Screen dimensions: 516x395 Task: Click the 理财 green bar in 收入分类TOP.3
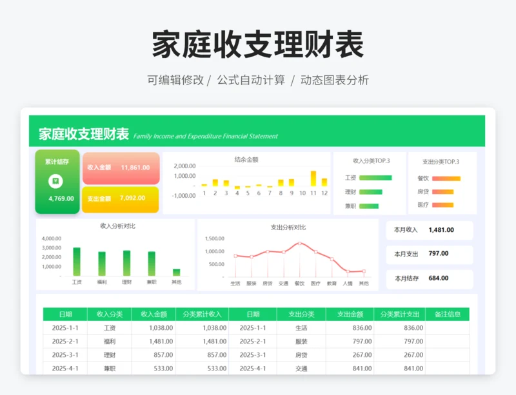[371, 192]
